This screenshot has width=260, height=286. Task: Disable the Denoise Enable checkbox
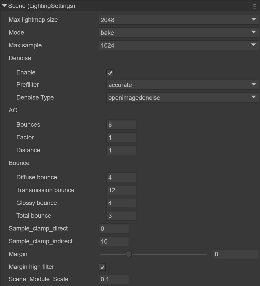click(x=110, y=73)
